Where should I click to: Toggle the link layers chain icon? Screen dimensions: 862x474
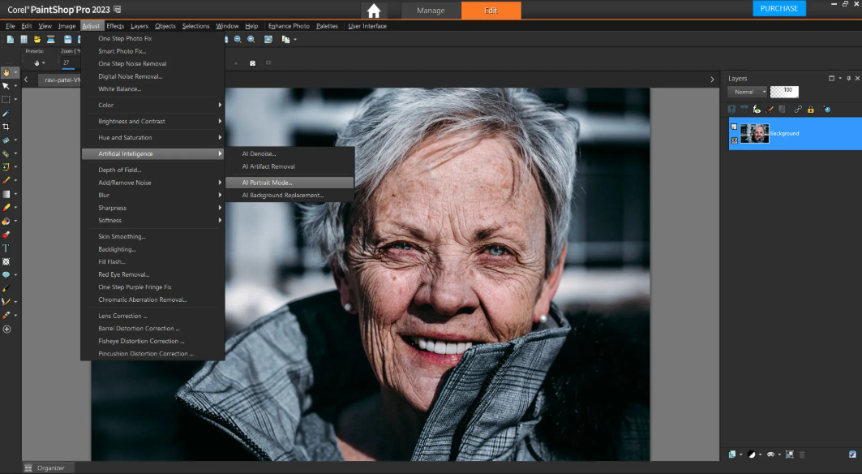pyautogui.click(x=798, y=109)
